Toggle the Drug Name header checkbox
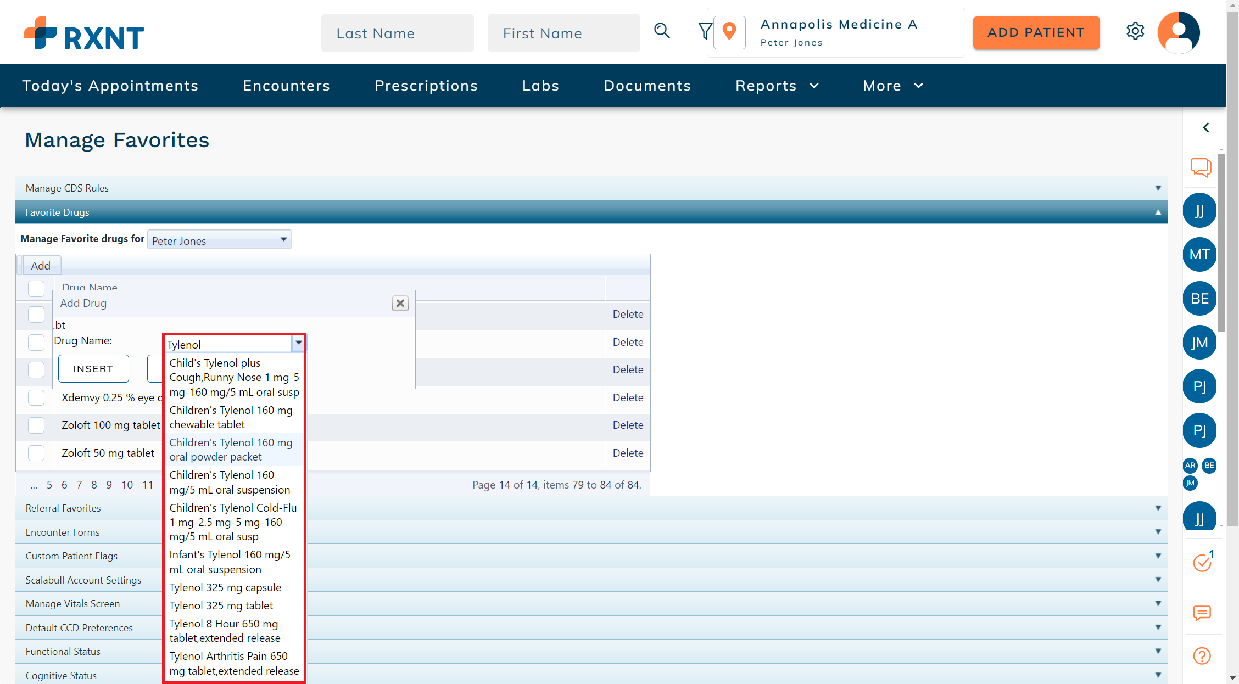The height and width of the screenshot is (684, 1239). (36, 288)
